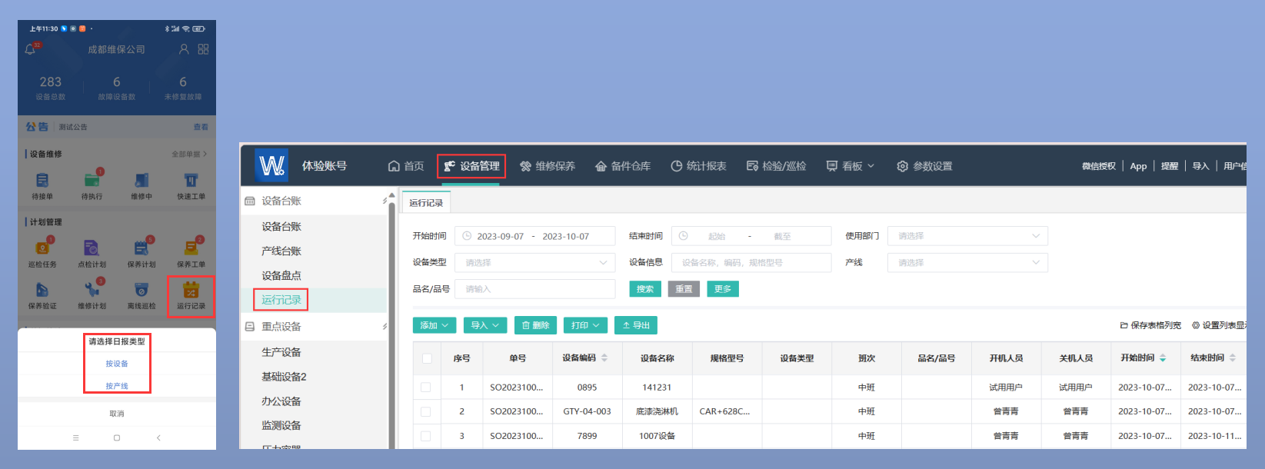Open 备件仓库 in top navigation
This screenshot has width=1265, height=469.
[623, 166]
